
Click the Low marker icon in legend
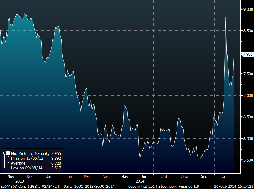pyautogui.click(x=8, y=168)
